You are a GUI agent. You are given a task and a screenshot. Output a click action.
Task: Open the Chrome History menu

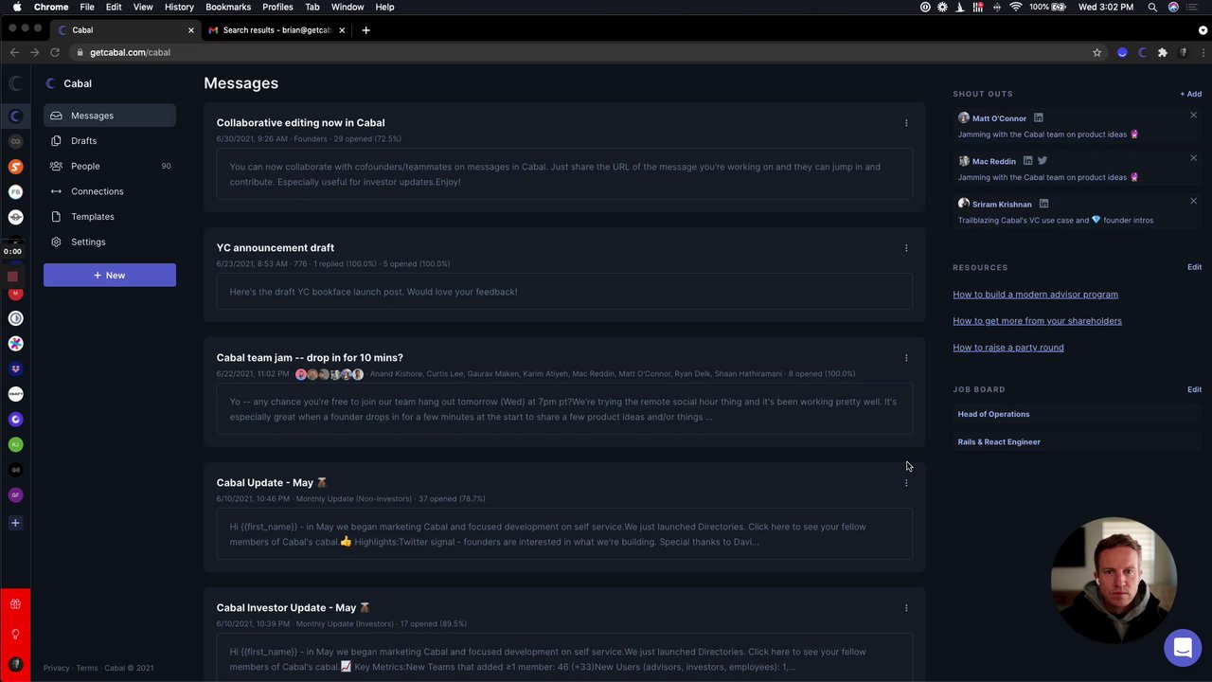click(x=179, y=7)
